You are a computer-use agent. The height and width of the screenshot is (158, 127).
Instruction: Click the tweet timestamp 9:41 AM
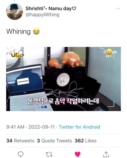[15, 127]
